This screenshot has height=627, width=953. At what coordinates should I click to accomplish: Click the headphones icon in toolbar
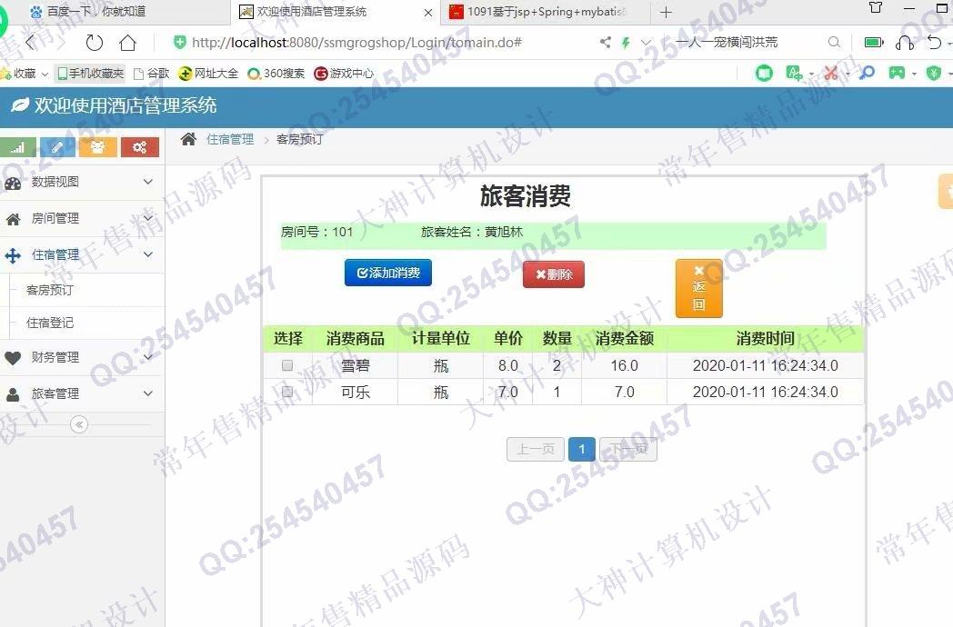[x=905, y=42]
